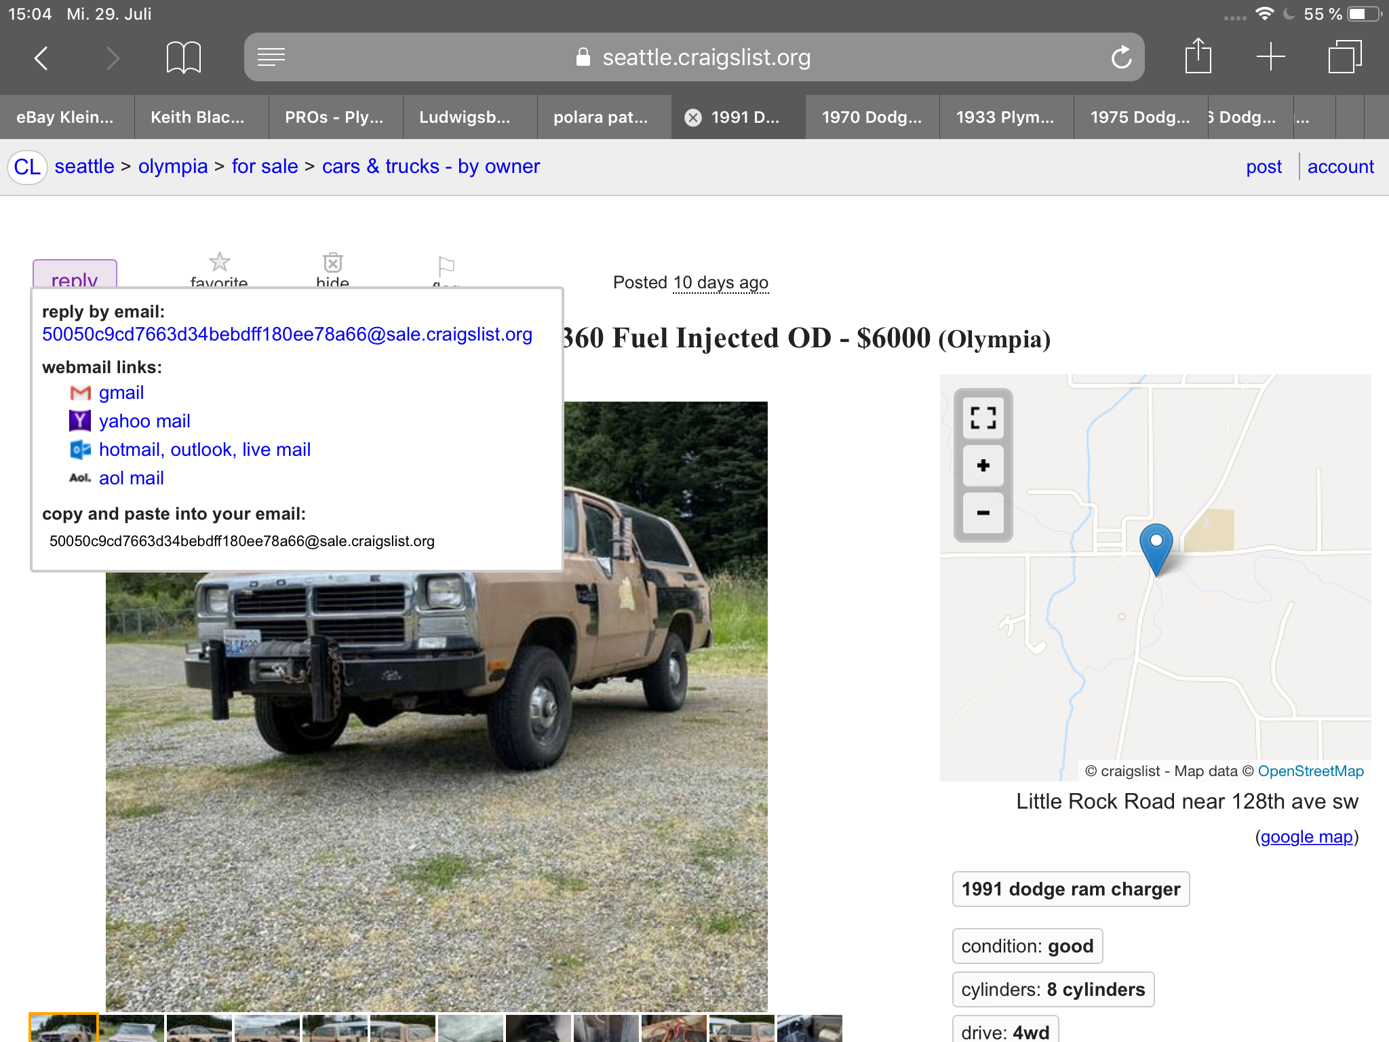Open the bookmarks book icon
The image size is (1389, 1042).
click(183, 58)
